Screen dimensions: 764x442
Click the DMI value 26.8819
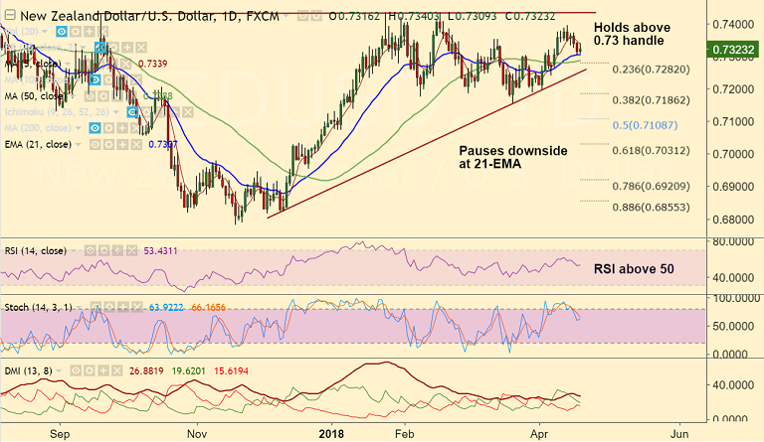146,371
